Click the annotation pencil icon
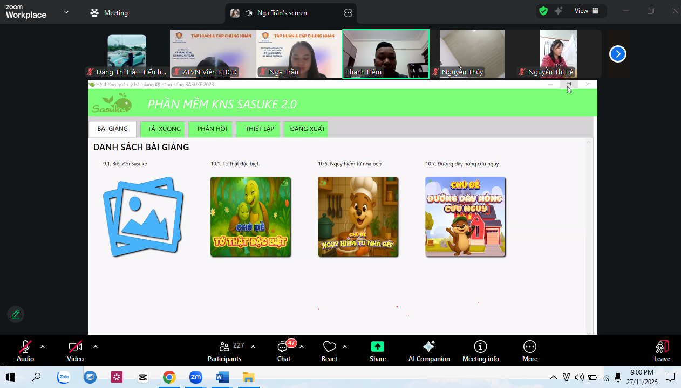681x388 pixels. (x=16, y=314)
